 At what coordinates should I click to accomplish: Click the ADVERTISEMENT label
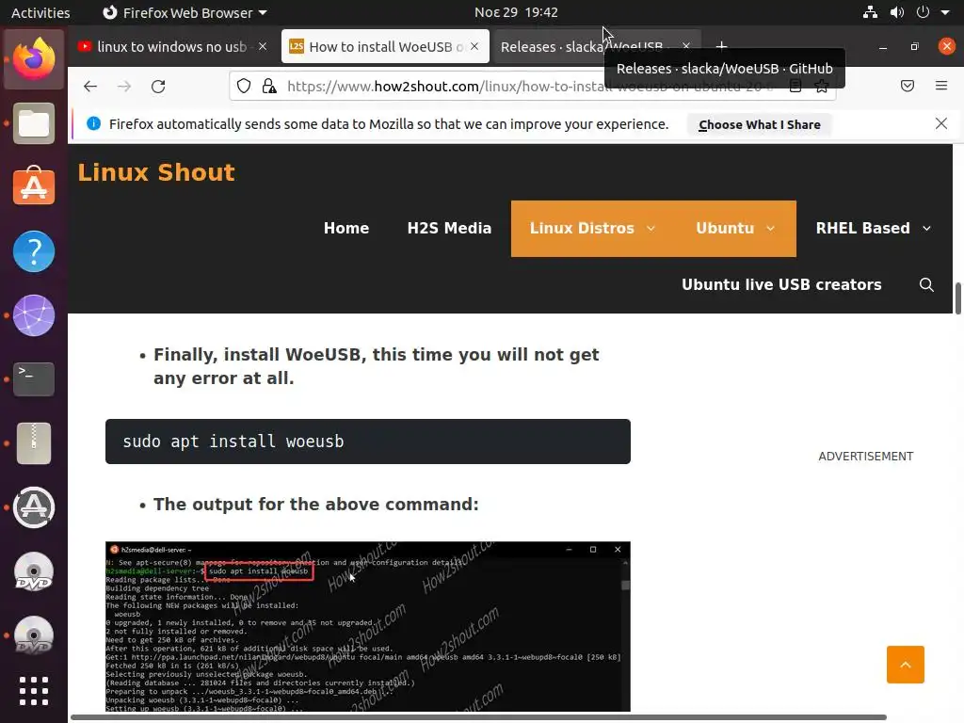(x=866, y=457)
